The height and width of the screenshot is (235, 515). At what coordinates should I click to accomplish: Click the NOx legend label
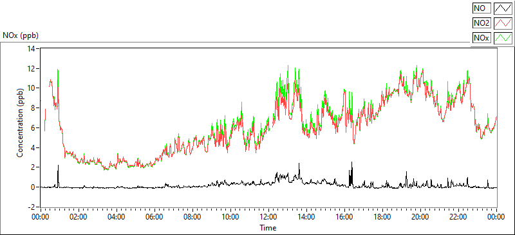pyautogui.click(x=482, y=38)
